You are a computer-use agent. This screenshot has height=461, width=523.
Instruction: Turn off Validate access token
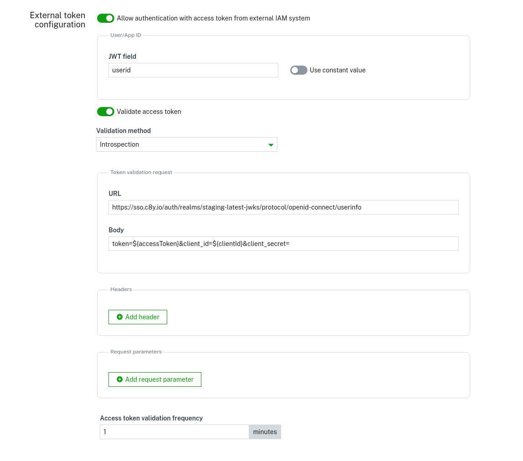(105, 112)
